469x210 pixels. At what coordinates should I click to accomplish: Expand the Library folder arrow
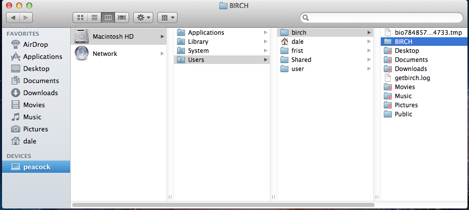point(266,42)
